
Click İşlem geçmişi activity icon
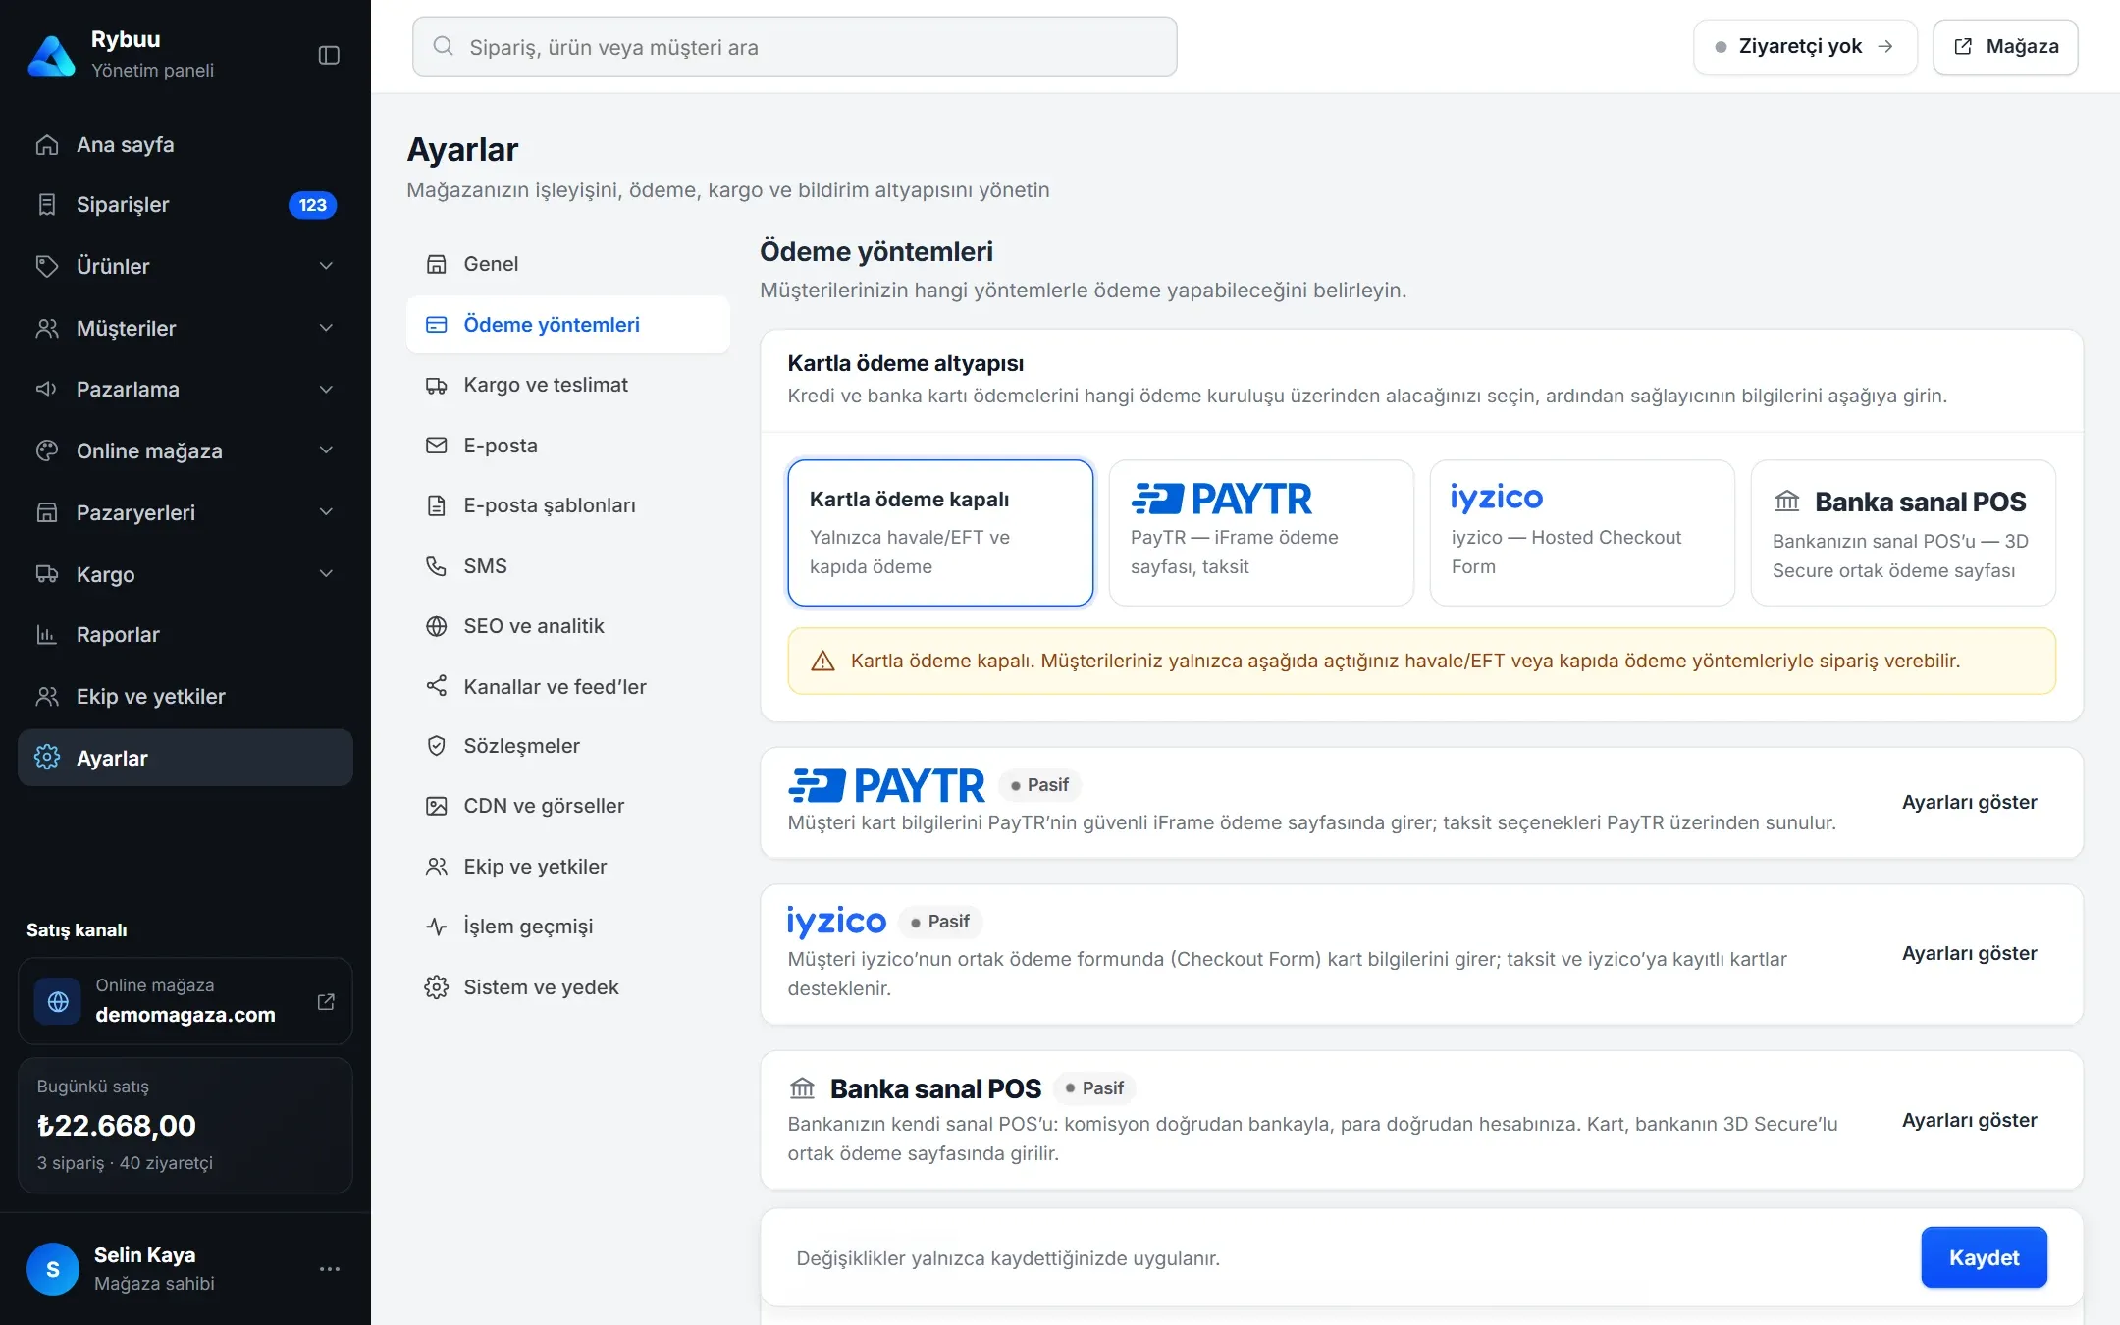437,927
